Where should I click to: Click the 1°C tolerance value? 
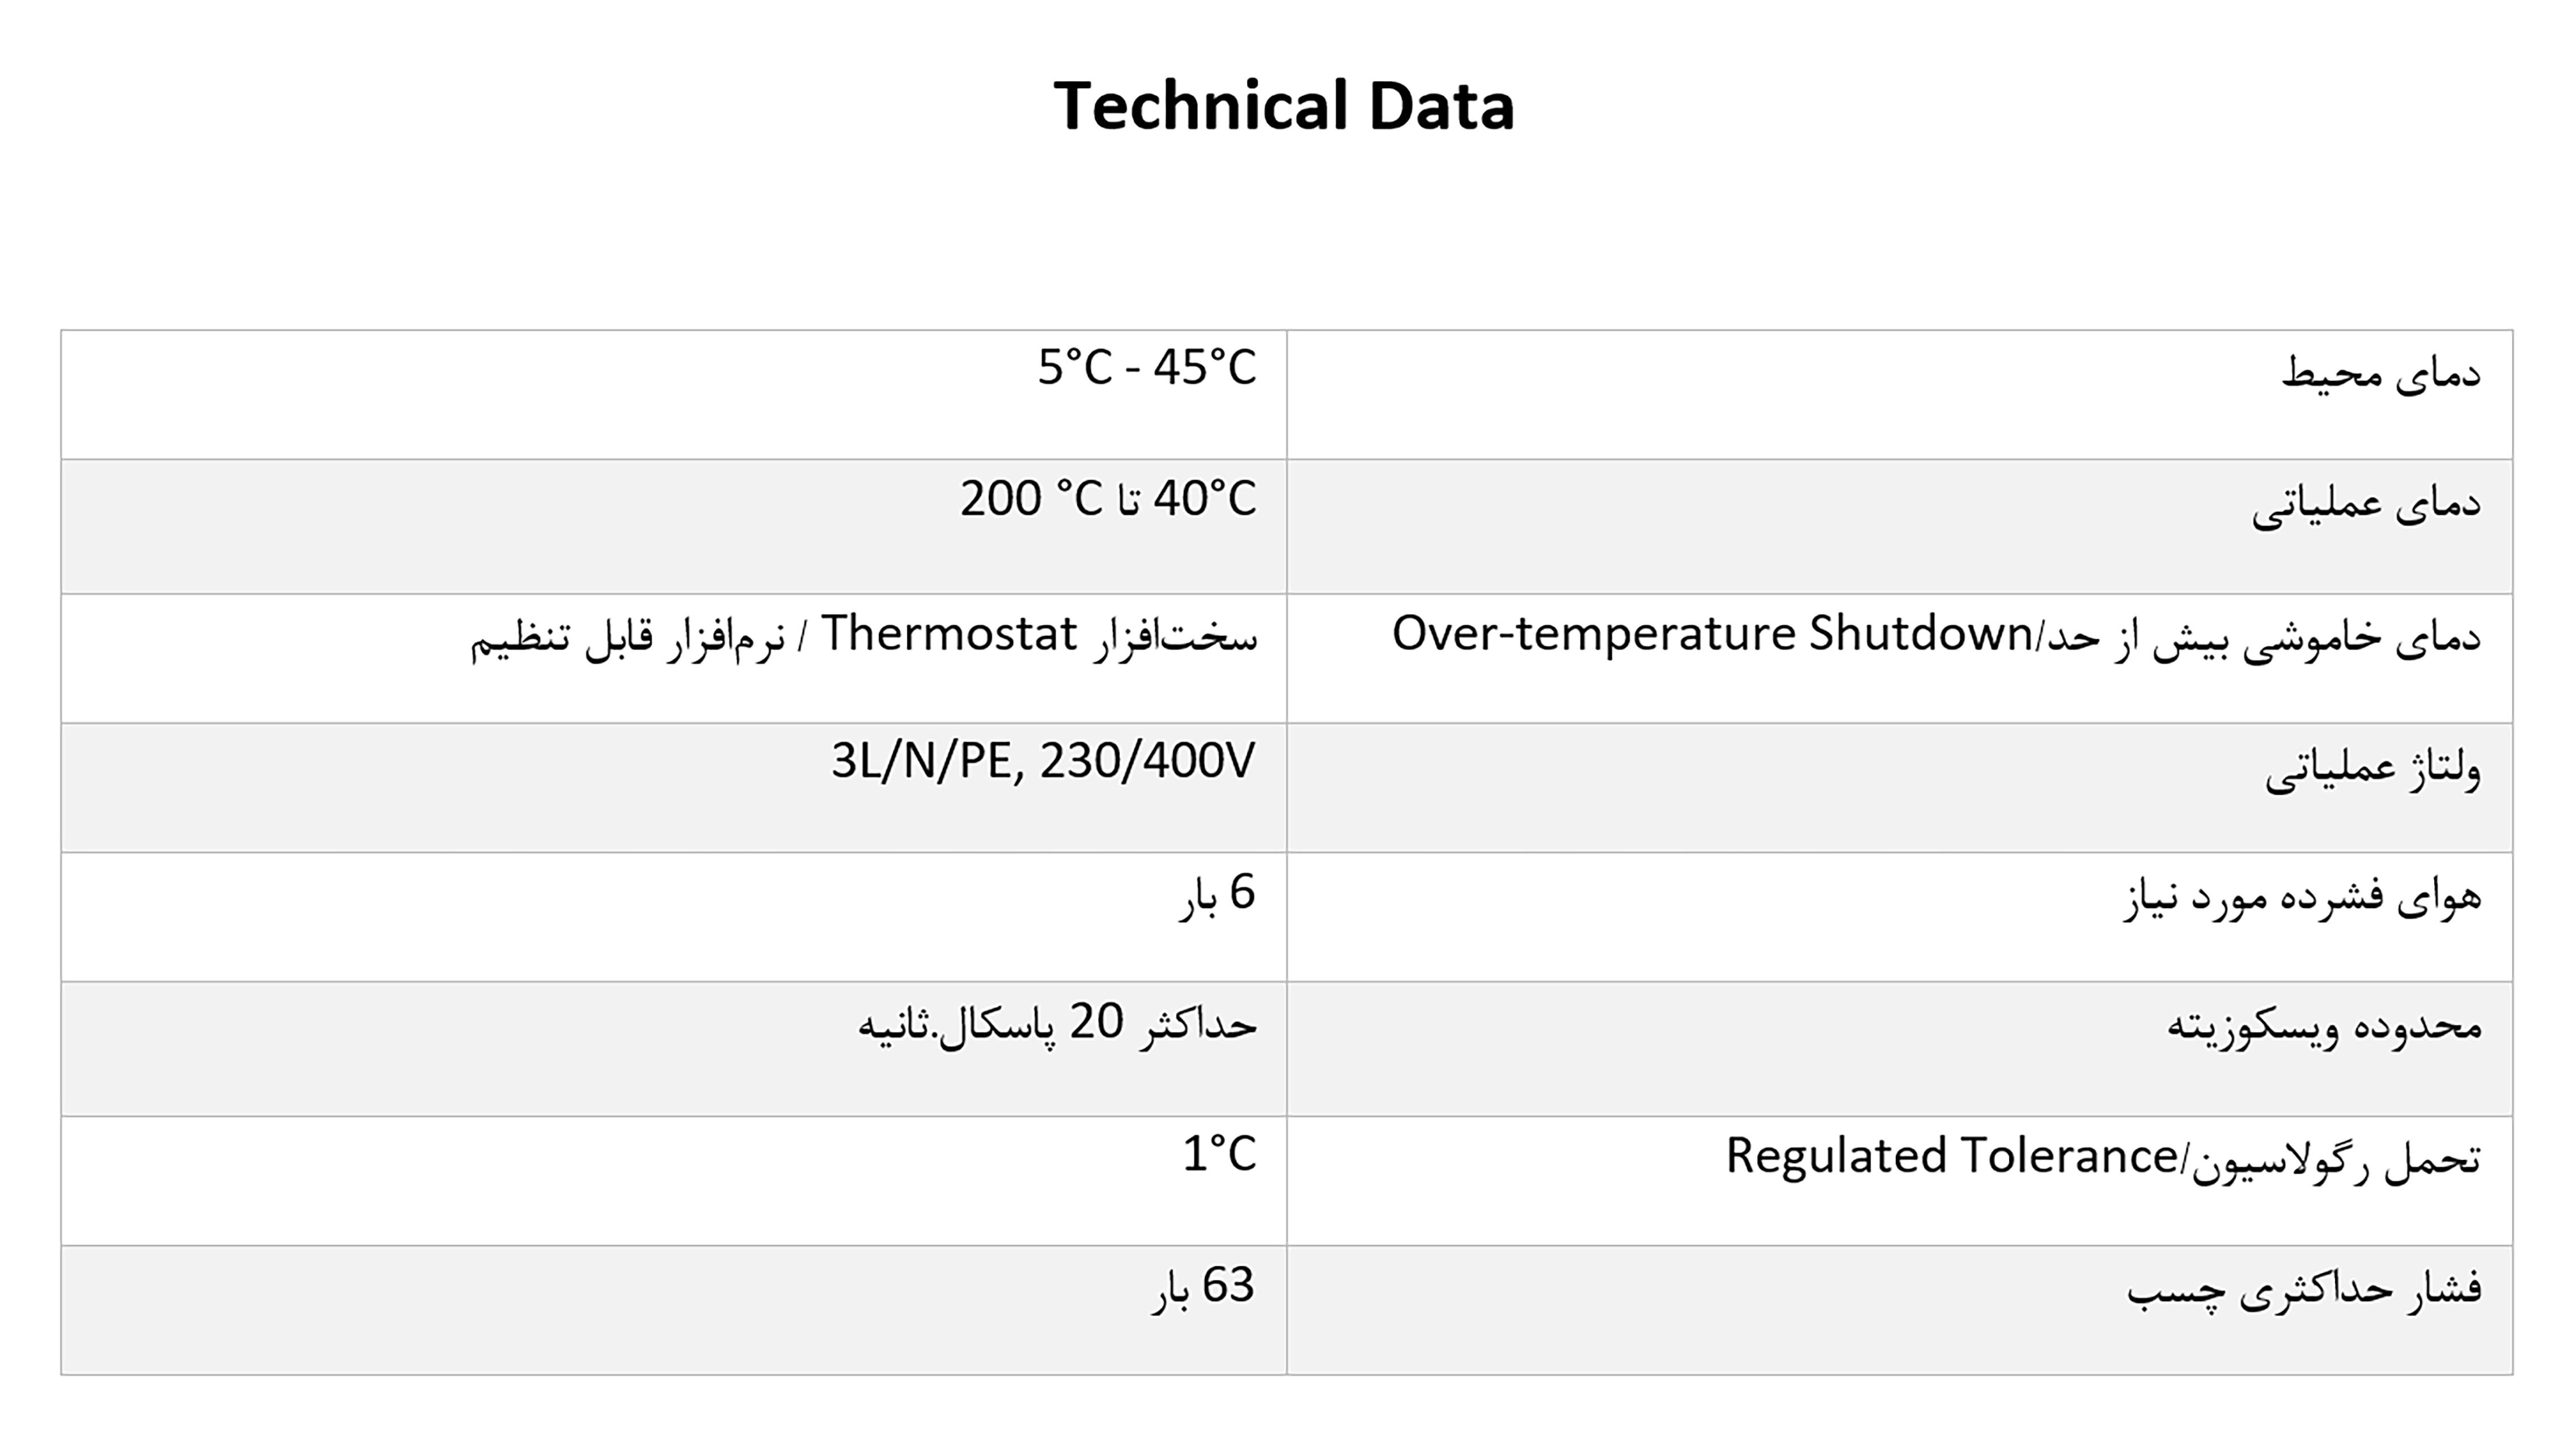pos(1219,1155)
